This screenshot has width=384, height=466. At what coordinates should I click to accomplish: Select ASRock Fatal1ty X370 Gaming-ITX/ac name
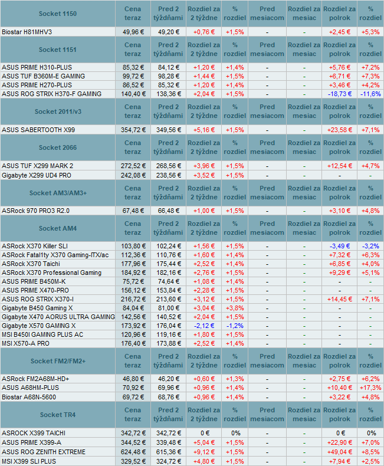[55, 255]
